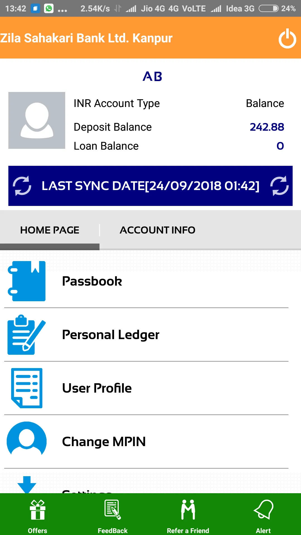
Task: Tap the Deposit Balance label
Action: pyautogui.click(x=113, y=127)
